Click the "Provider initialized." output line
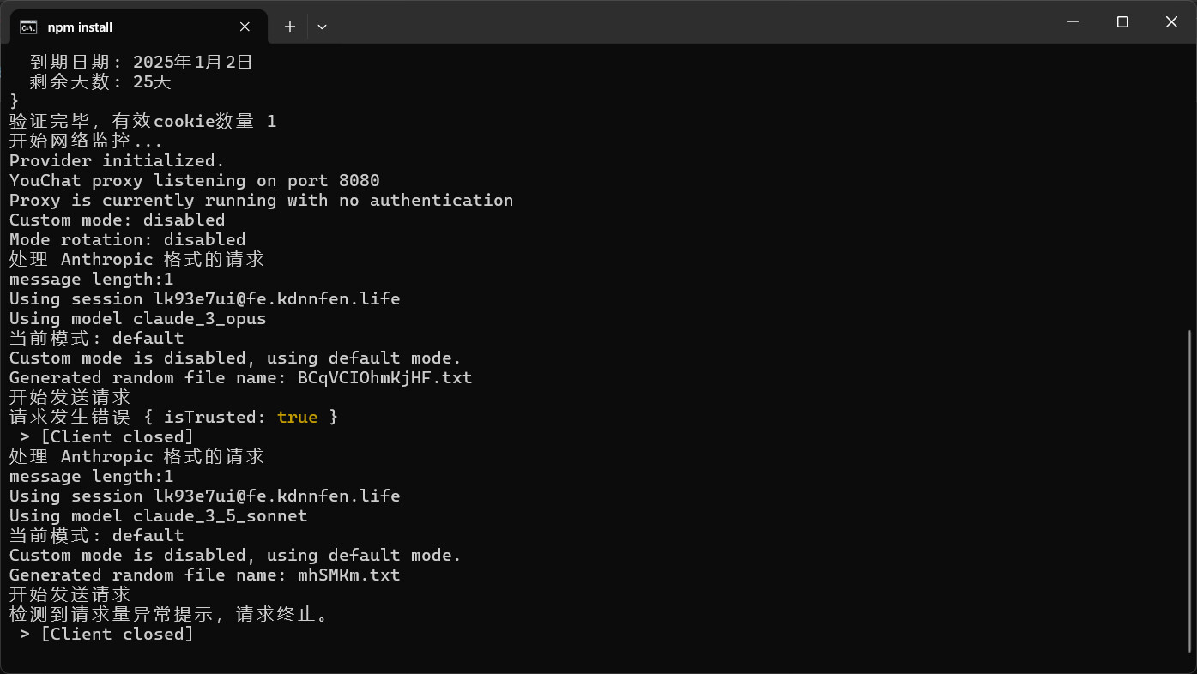1197x674 pixels. 117,161
